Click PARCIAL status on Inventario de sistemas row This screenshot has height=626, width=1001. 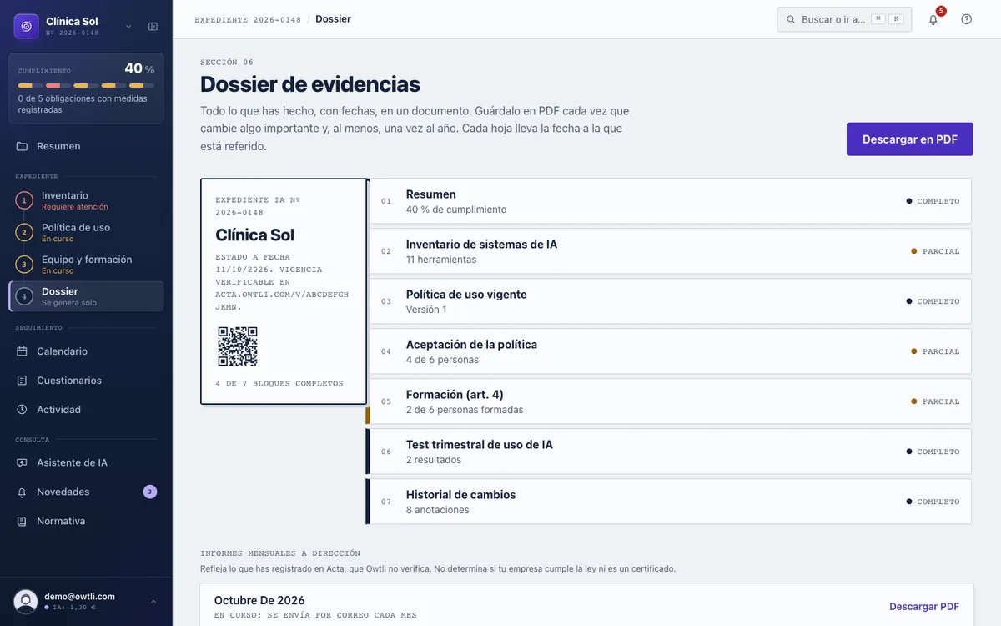[936, 251]
